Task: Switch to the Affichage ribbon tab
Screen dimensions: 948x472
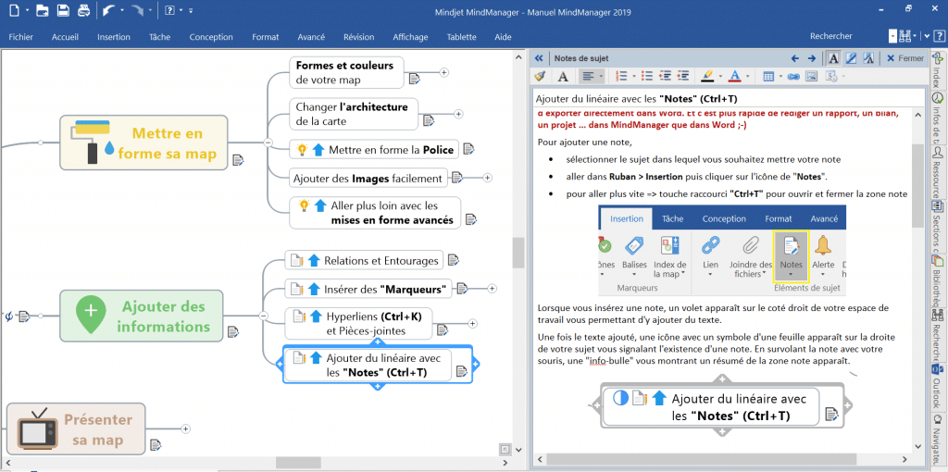Action: [x=410, y=37]
